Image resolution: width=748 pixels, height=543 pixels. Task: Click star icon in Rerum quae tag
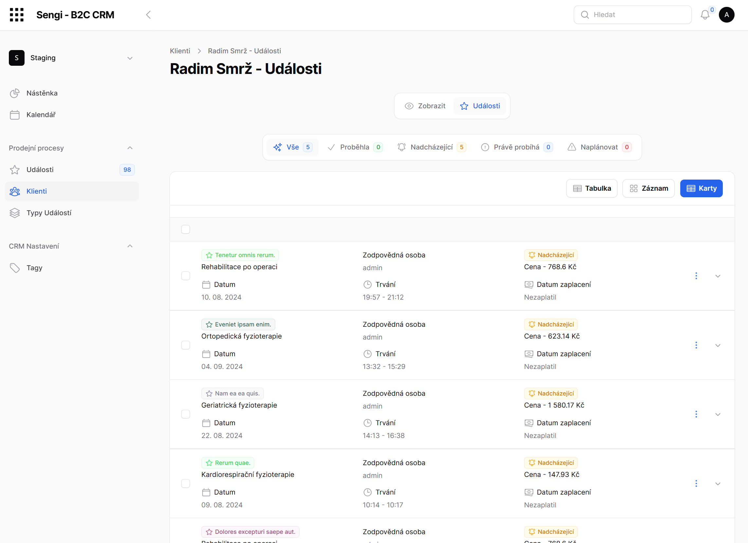[209, 463]
